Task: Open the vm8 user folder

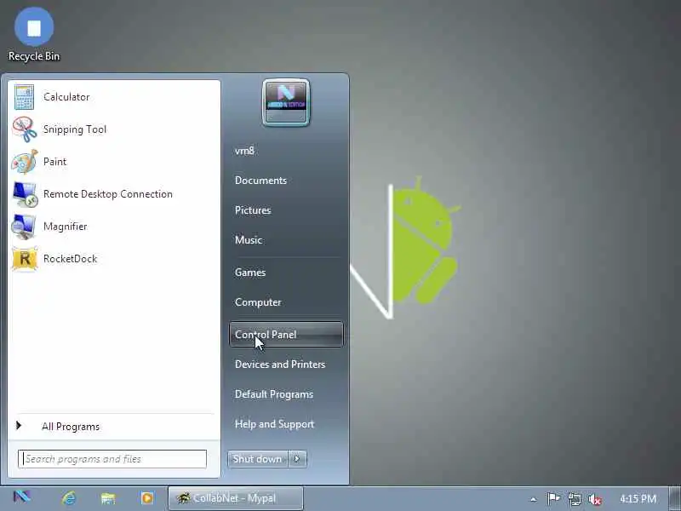Action: click(x=244, y=151)
